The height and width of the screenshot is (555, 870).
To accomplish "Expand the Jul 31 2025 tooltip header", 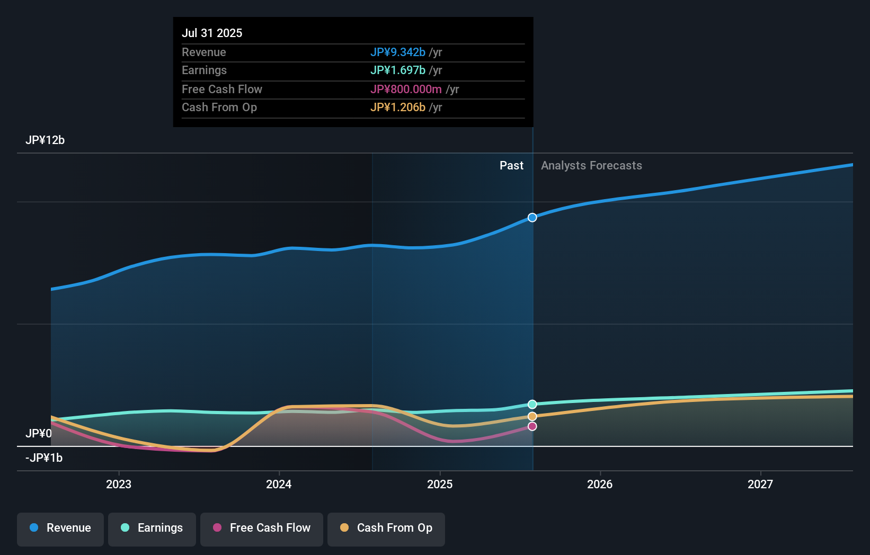I will pyautogui.click(x=212, y=33).
